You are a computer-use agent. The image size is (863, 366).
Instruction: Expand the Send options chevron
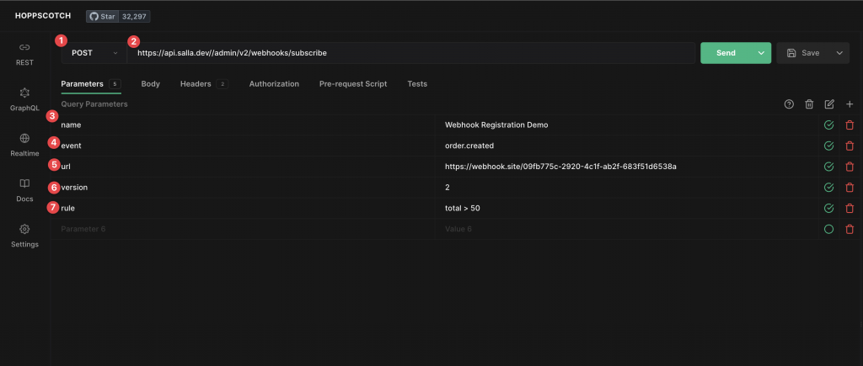[761, 53]
